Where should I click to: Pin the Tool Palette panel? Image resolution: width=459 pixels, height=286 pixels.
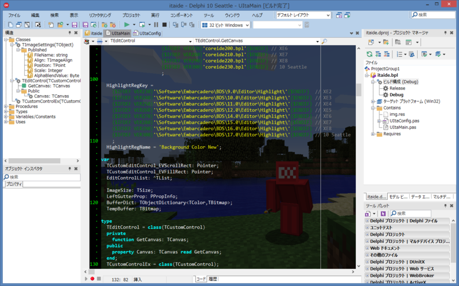coord(445,206)
